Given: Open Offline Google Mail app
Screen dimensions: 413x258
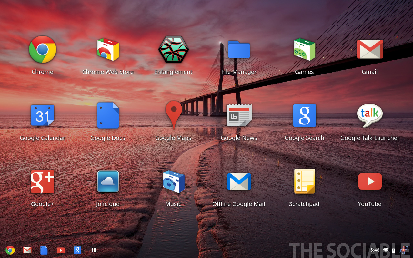Looking at the screenshot, I should point(239,182).
